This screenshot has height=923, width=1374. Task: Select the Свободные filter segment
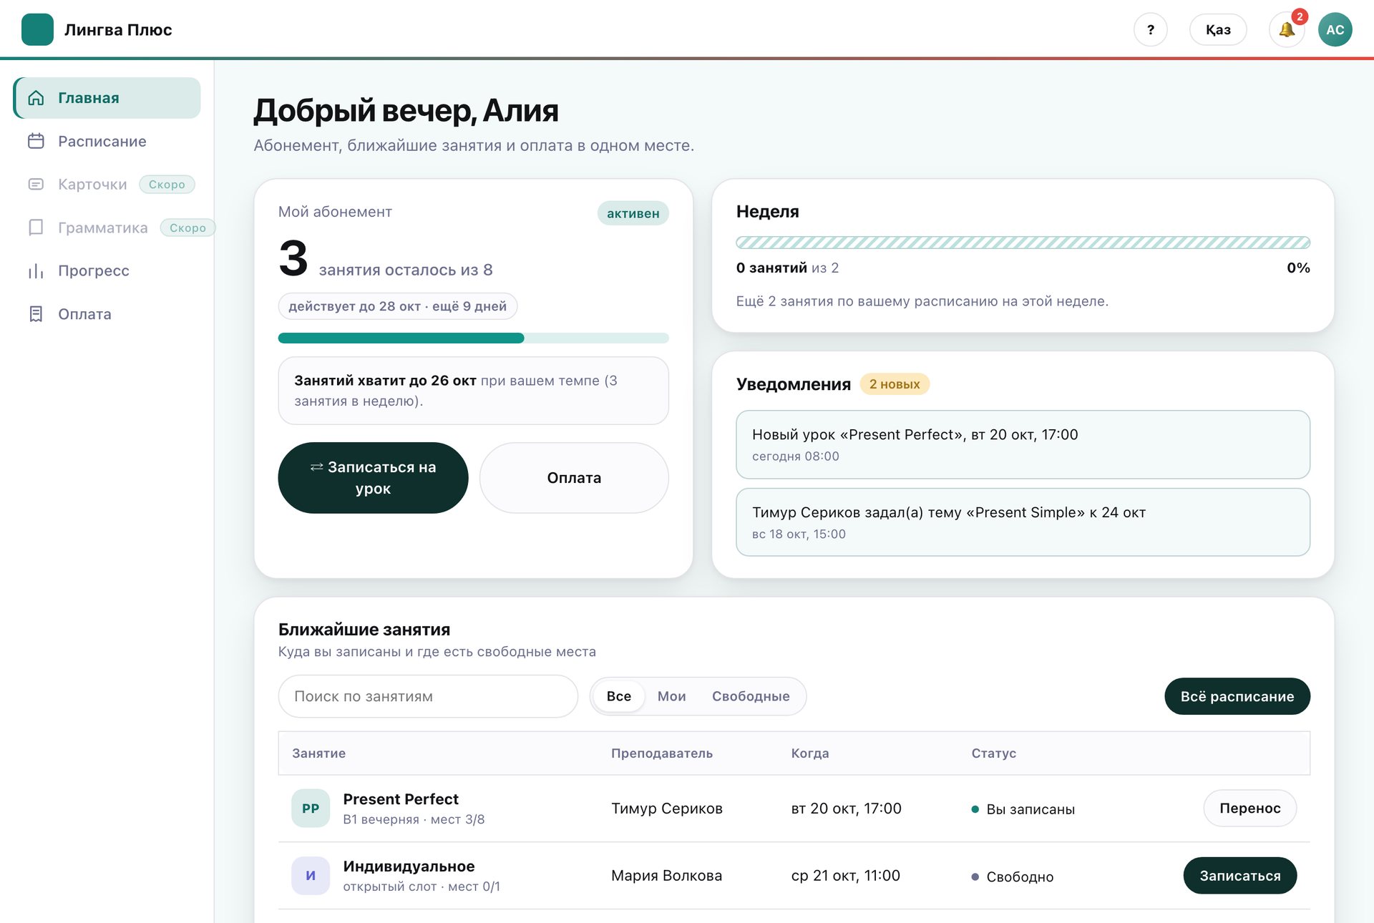(x=751, y=696)
